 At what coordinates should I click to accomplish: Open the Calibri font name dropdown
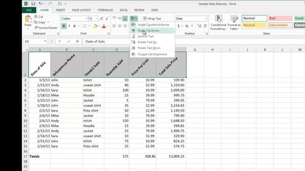[x=86, y=19]
